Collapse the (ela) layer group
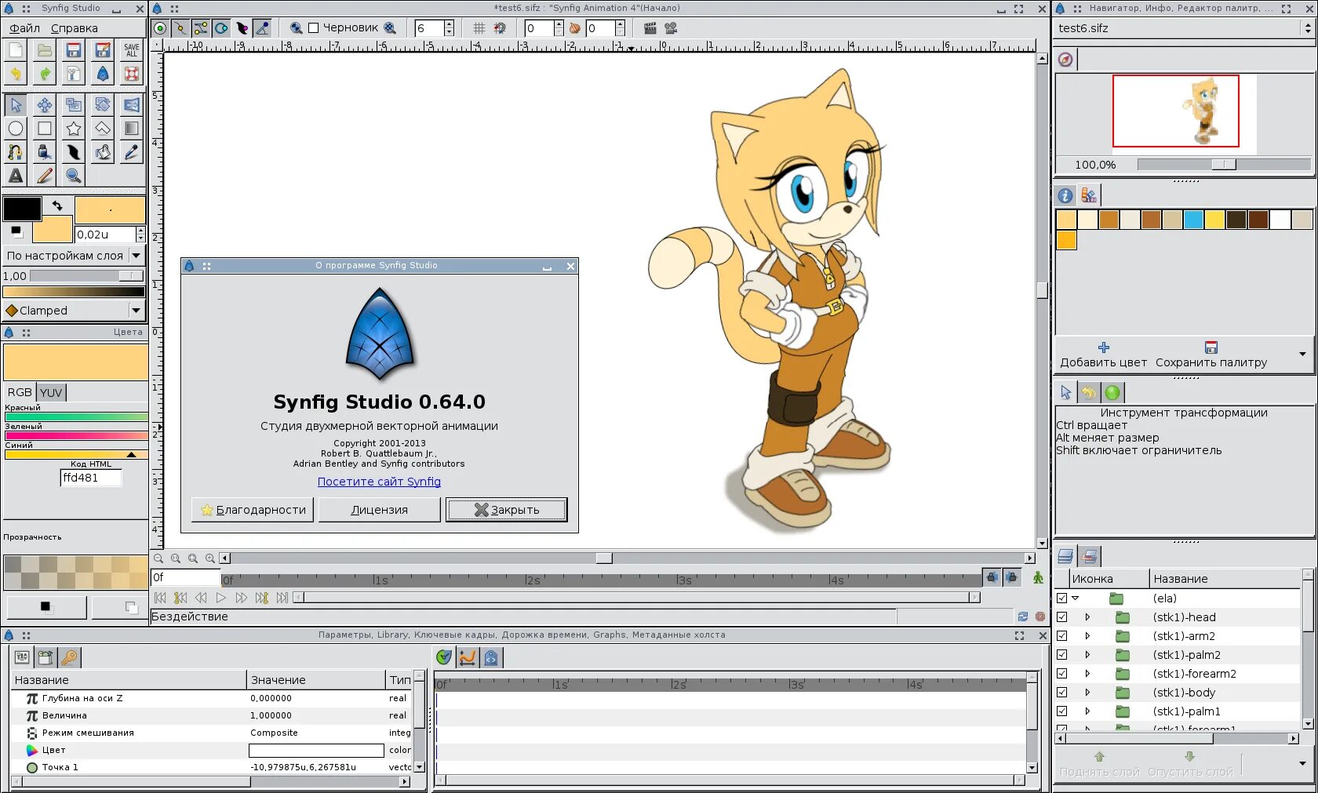 point(1076,598)
